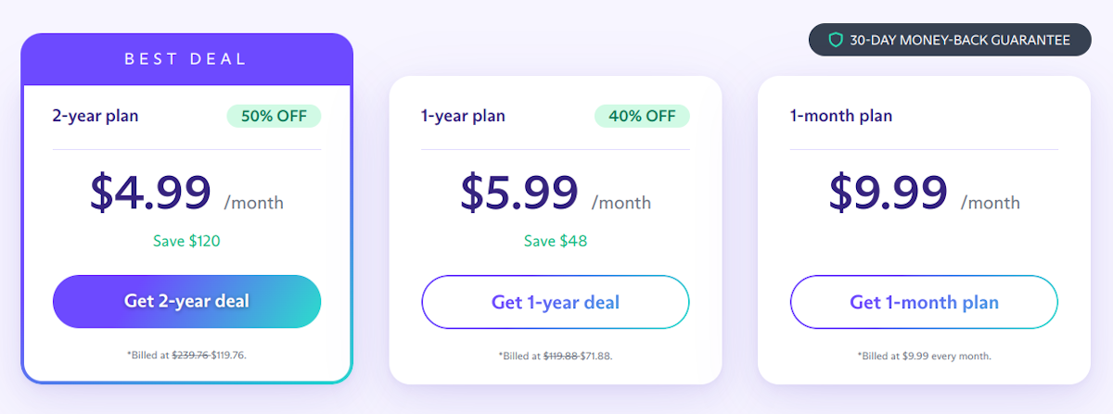Click the $4.99 monthly price
This screenshot has width=1113, height=414.
(x=151, y=193)
